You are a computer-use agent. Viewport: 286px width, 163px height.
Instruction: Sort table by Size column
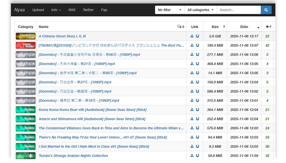(215, 27)
